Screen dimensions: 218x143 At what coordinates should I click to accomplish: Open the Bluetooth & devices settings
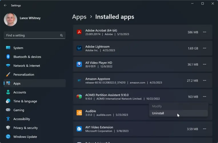(27, 57)
